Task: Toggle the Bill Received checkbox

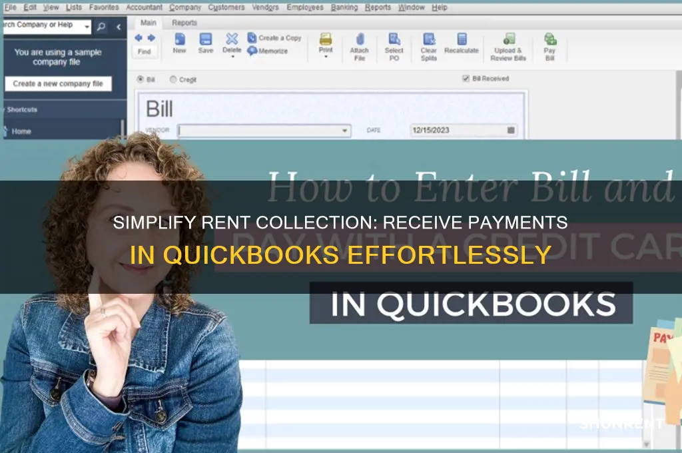Action: point(466,79)
